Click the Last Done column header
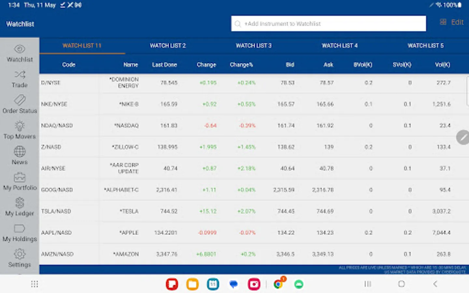The image size is (469, 293). (164, 65)
